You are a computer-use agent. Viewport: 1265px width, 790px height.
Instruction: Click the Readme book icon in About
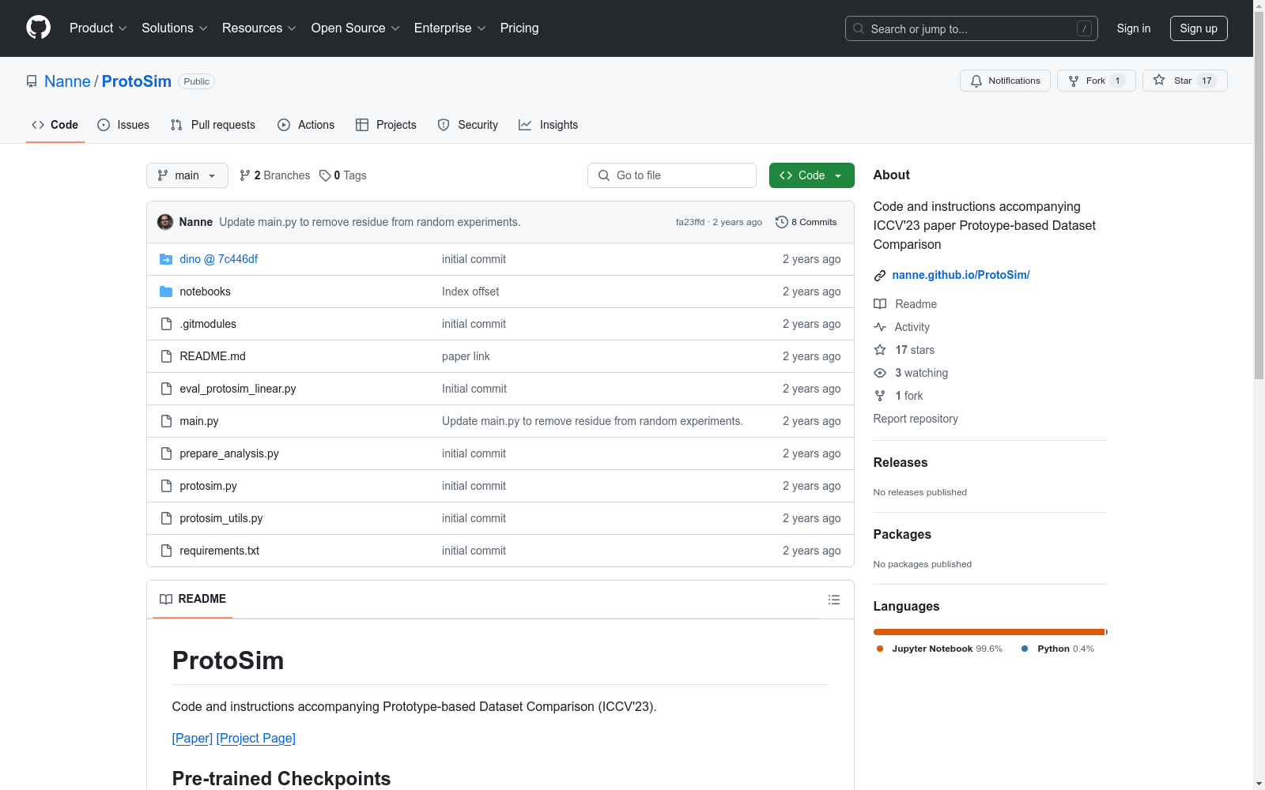pos(880,304)
